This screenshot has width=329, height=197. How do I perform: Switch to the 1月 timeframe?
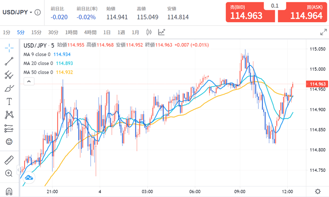pyautogui.click(x=135, y=32)
